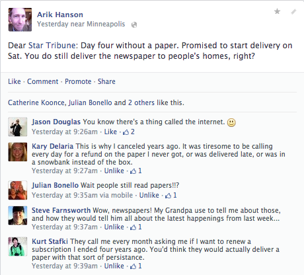This screenshot has width=304, height=275.
Task: Unlike Kary Delaria's comment
Action: pos(114,171)
